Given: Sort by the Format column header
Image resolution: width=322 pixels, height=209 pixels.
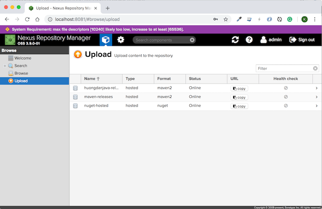Looking at the screenshot, I should pos(170,79).
